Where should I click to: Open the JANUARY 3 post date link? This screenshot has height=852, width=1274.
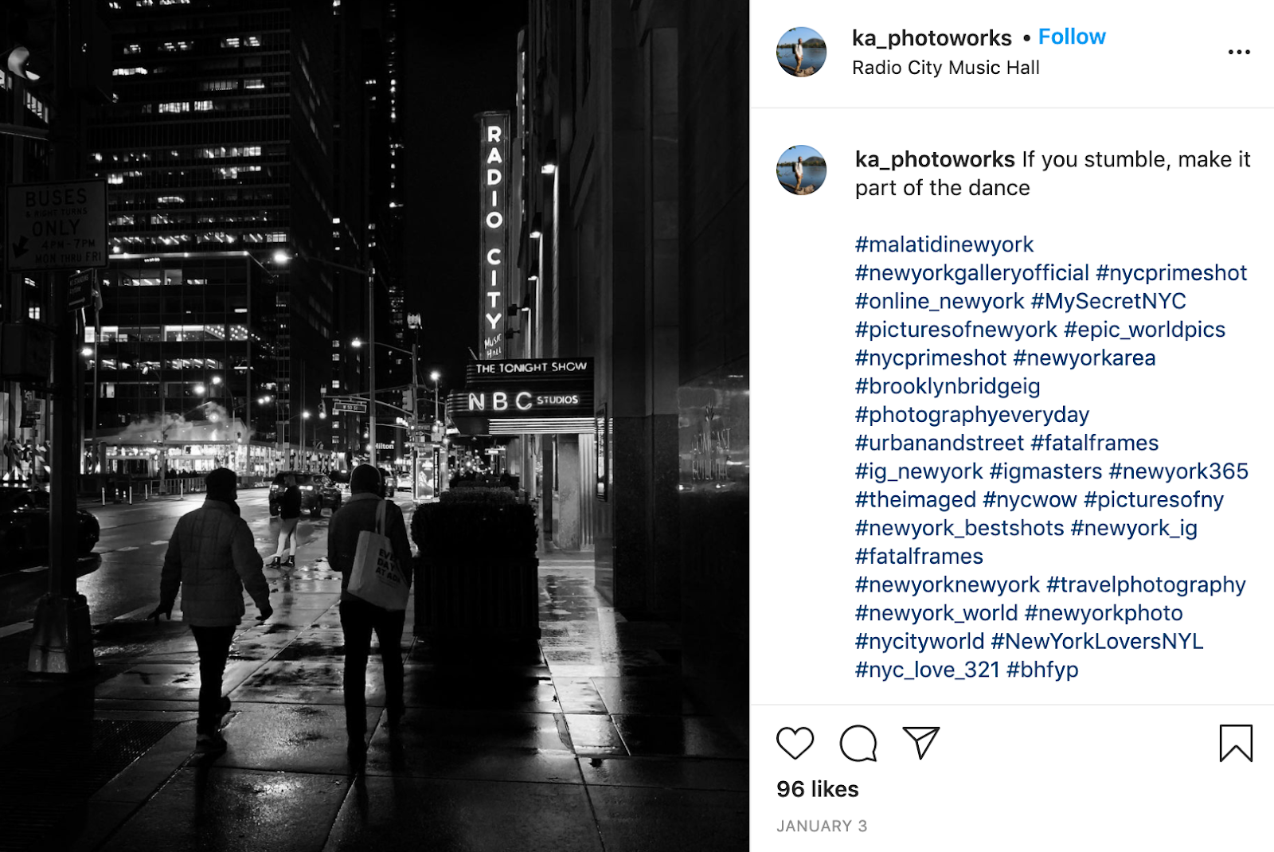click(x=822, y=826)
